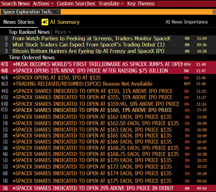Screen dimensions: 216x192
Task: Click BHT source on the Trading Released row
Action: click(187, 84)
